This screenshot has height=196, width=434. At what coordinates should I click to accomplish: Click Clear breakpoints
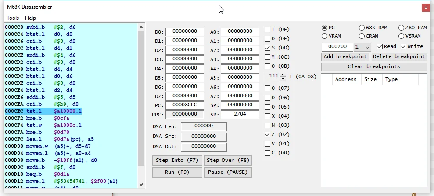374,67
